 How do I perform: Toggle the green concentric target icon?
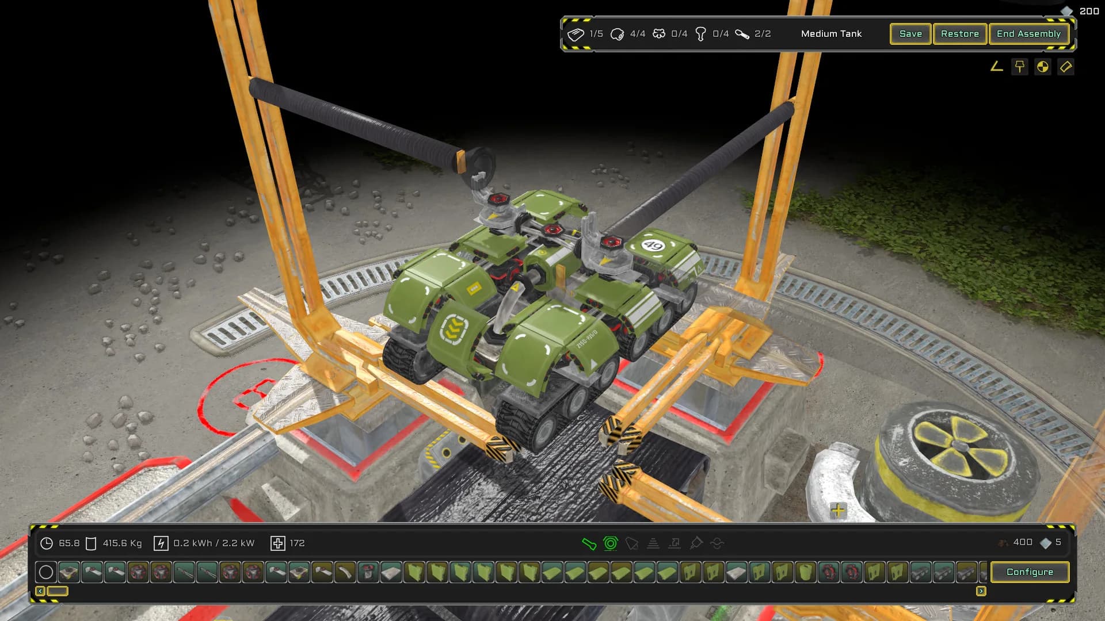tap(611, 543)
